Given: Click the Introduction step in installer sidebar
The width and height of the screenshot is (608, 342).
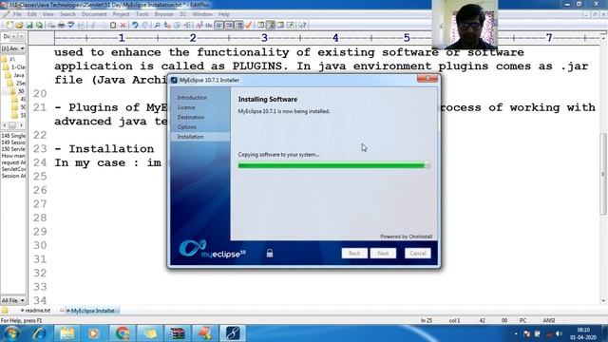Looking at the screenshot, I should [192, 98].
